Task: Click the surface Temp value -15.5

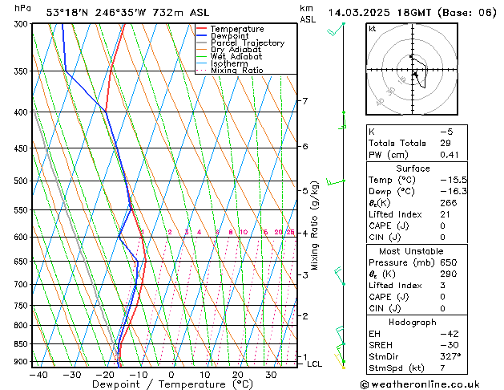Action: (x=454, y=180)
